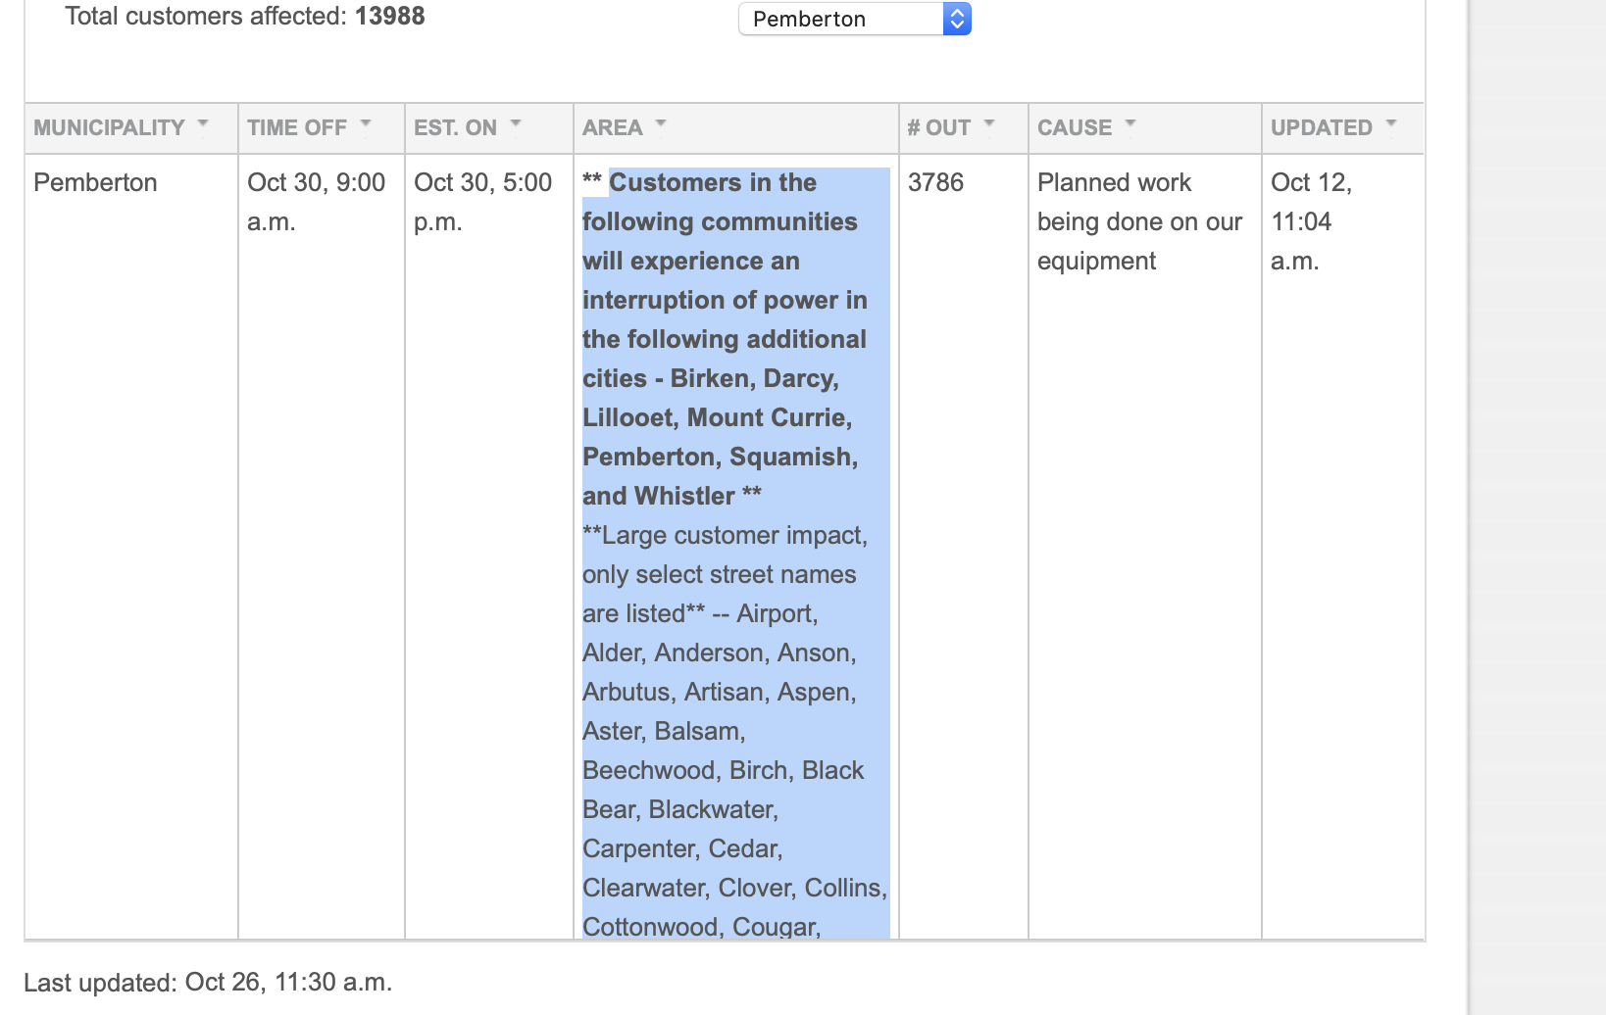This screenshot has width=1606, height=1015.
Task: Click the 'Planned work being done' cause text
Action: click(x=1138, y=221)
